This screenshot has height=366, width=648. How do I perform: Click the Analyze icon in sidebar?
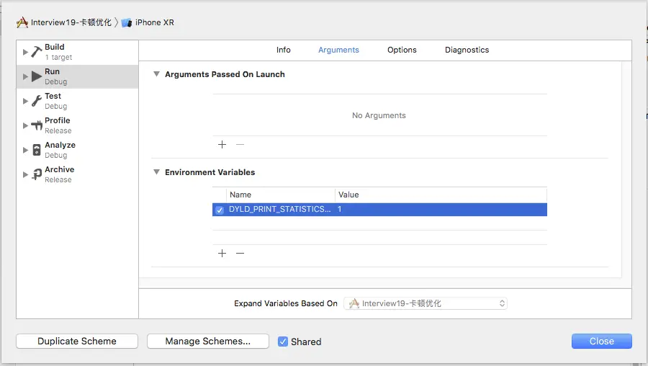37,150
